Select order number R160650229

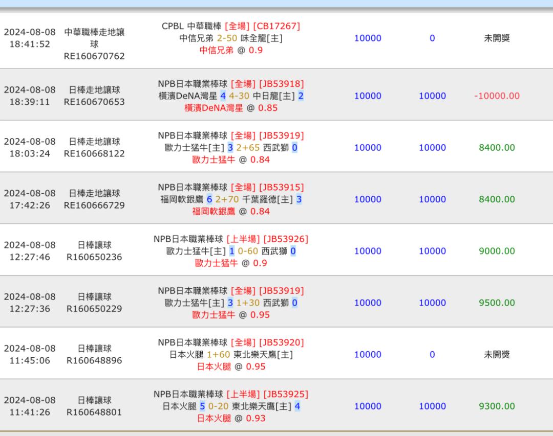tap(94, 309)
